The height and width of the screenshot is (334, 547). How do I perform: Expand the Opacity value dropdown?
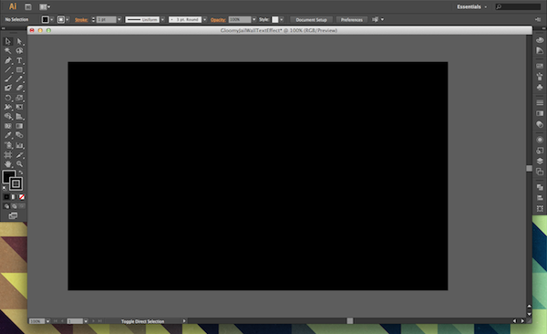tap(254, 19)
